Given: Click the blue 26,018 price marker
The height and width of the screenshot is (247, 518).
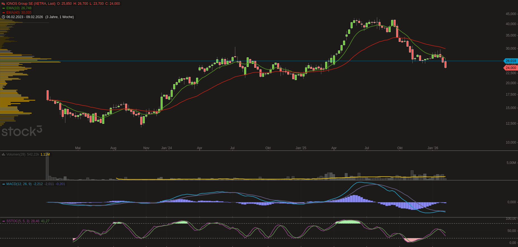Looking at the screenshot, I should pos(511,61).
